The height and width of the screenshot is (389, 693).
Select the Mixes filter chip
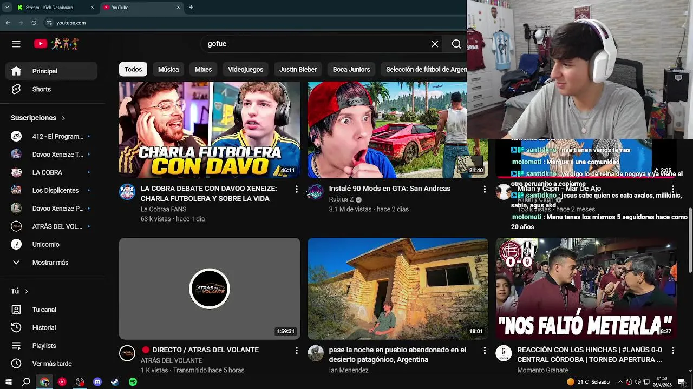coord(204,69)
